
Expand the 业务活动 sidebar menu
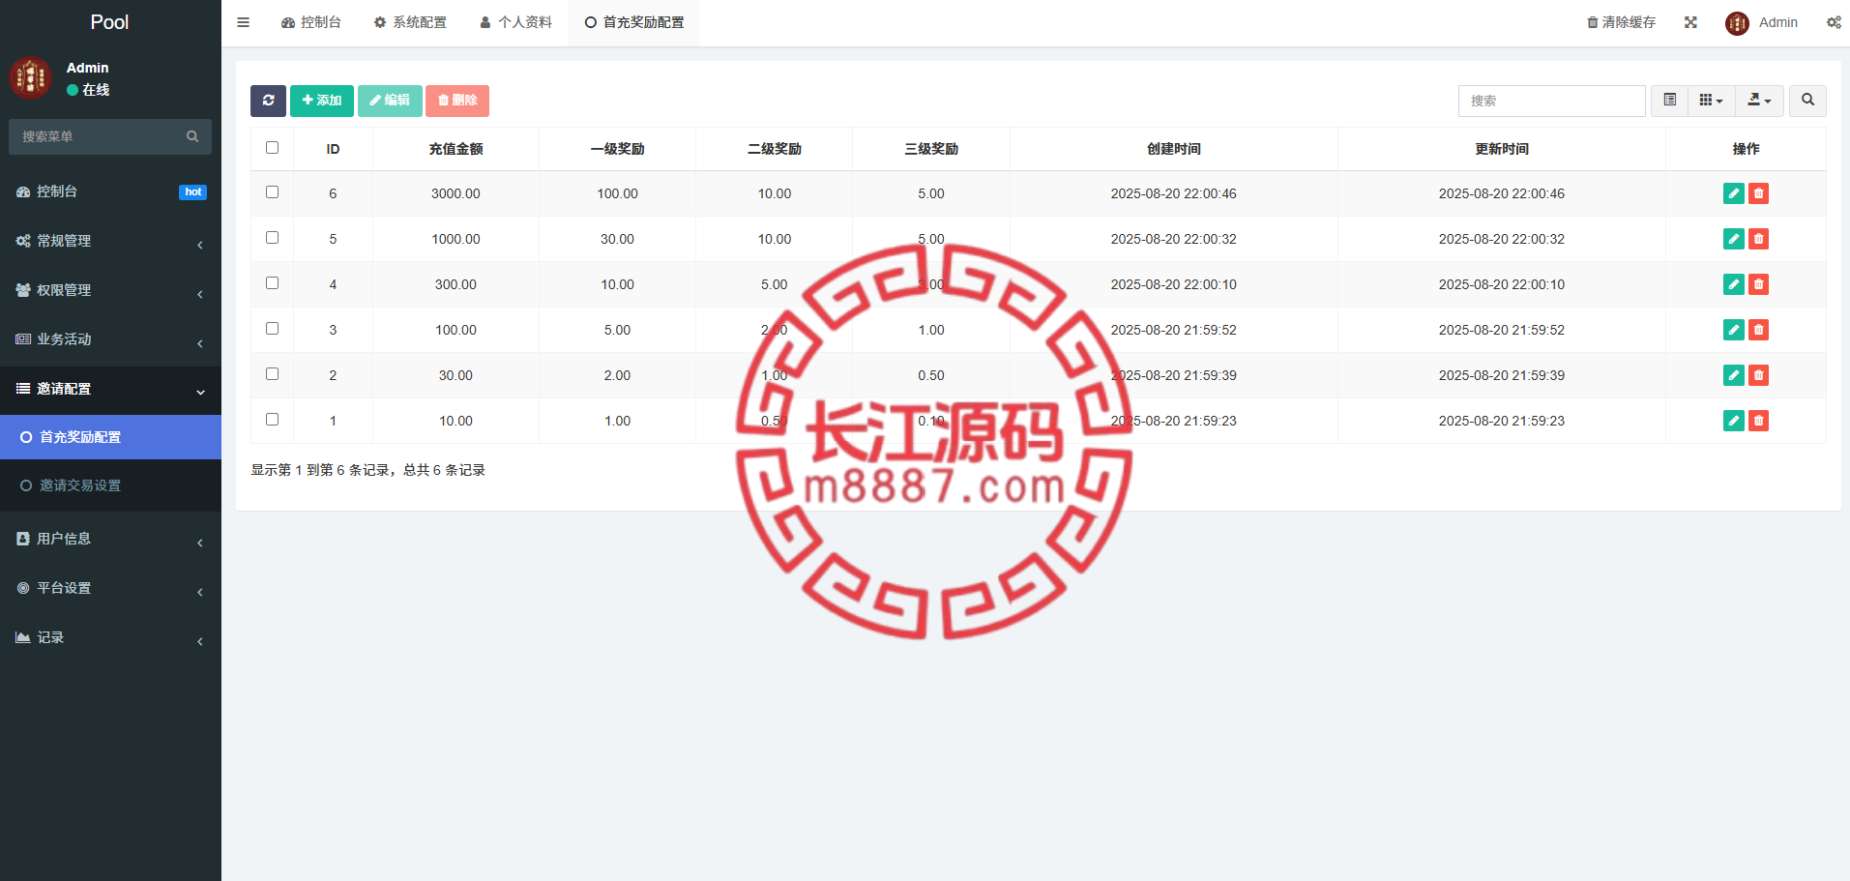pos(110,339)
